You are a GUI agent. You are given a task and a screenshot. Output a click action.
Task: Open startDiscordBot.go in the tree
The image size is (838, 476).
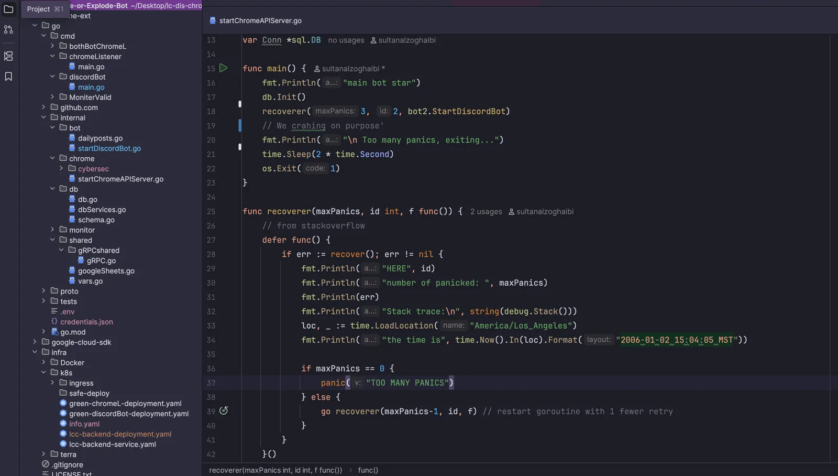pos(109,148)
